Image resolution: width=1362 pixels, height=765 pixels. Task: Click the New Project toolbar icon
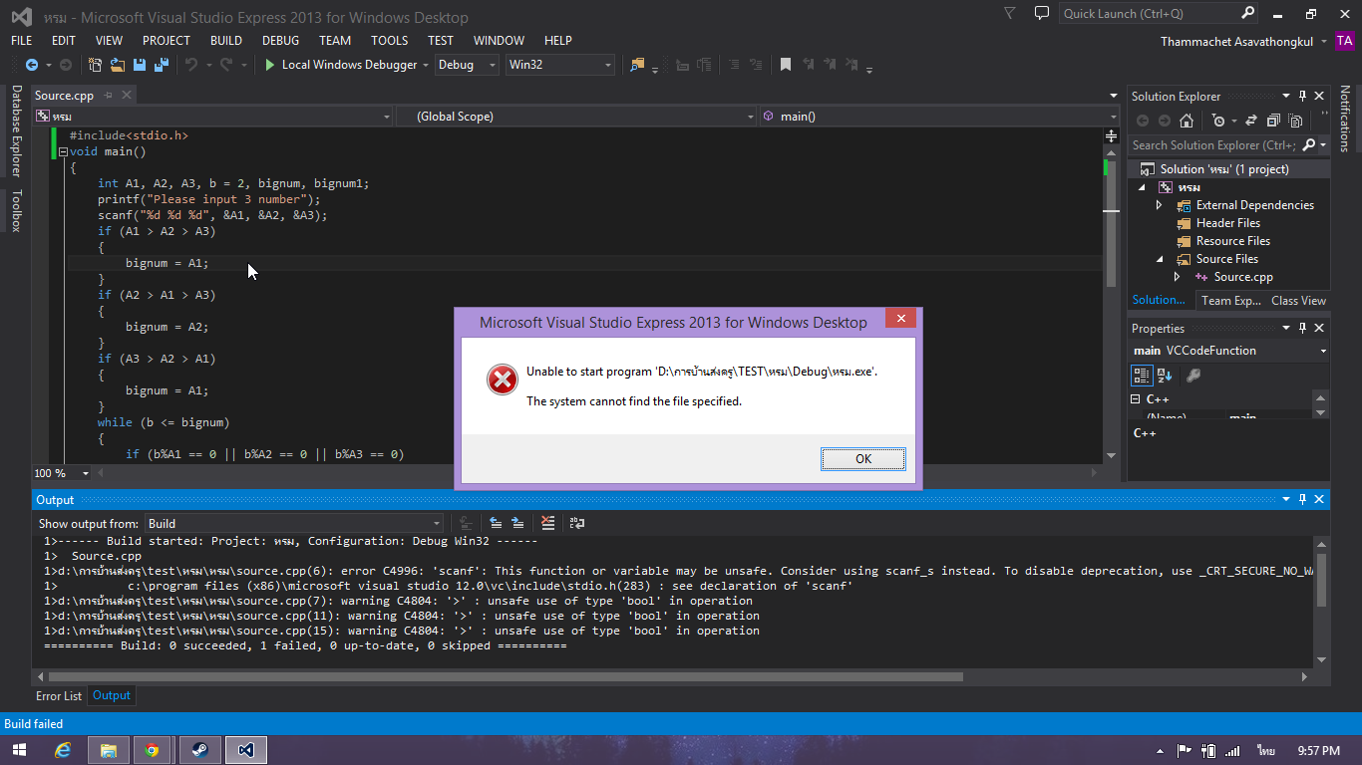point(96,65)
